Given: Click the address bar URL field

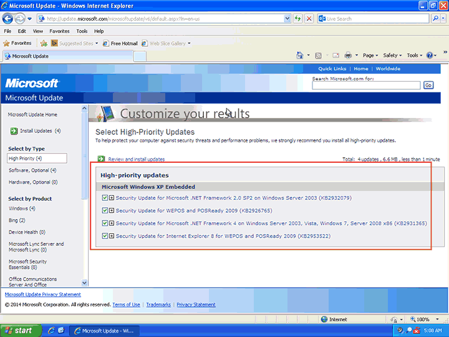Looking at the screenshot, I should click(162, 19).
